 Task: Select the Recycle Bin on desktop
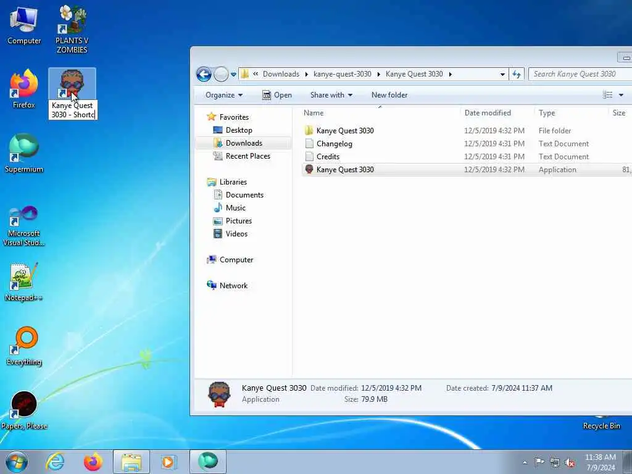click(x=601, y=423)
